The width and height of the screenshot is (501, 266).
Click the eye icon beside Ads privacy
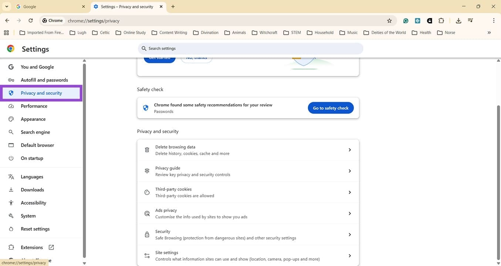[147, 213]
